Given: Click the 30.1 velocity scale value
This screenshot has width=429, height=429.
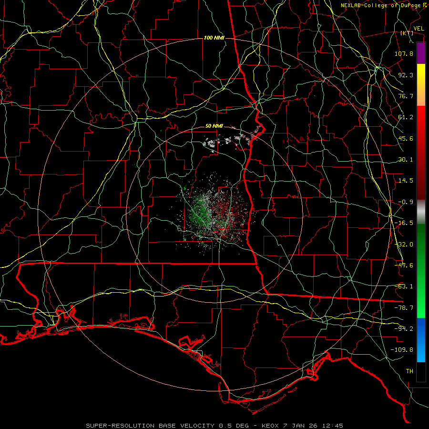Looking at the screenshot, I should point(406,160).
